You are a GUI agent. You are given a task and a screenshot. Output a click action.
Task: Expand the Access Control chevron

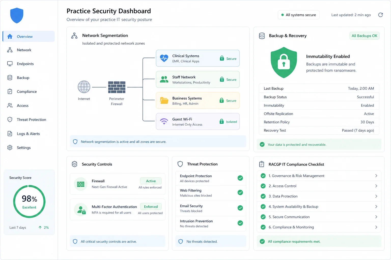[x=376, y=186]
